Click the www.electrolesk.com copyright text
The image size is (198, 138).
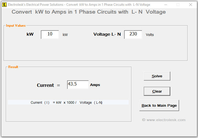pyautogui.click(x=164, y=120)
